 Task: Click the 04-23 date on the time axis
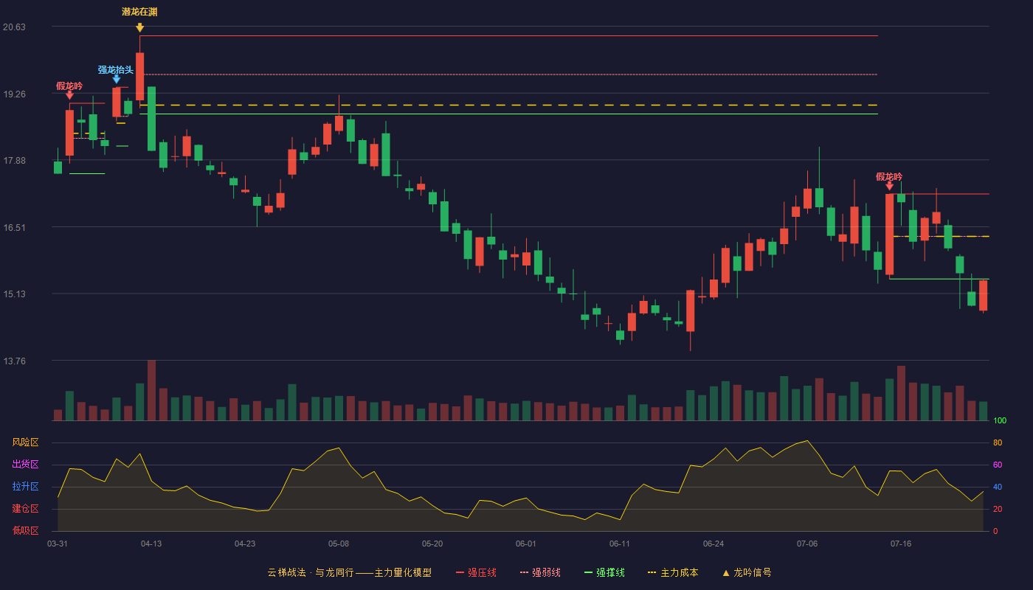[245, 544]
